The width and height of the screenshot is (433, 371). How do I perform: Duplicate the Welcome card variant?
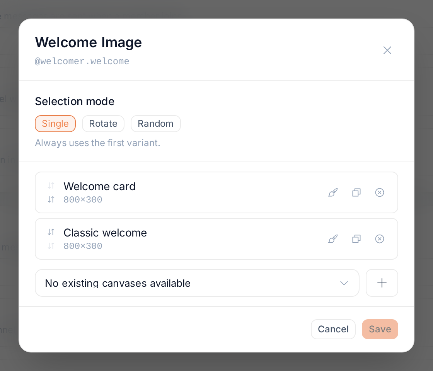click(356, 192)
